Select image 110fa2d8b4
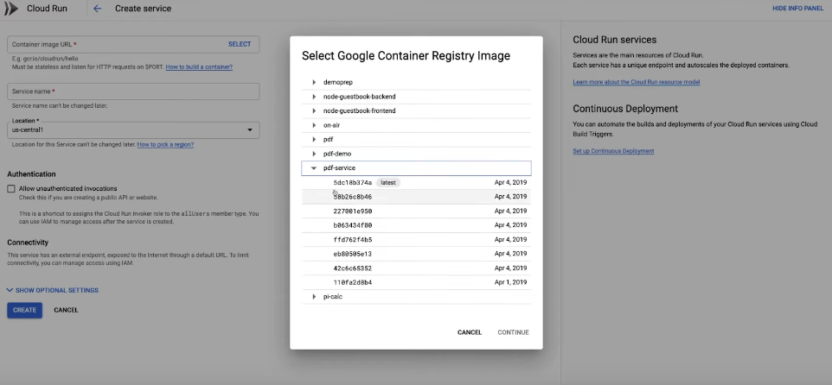The height and width of the screenshot is (385, 832). (416, 282)
